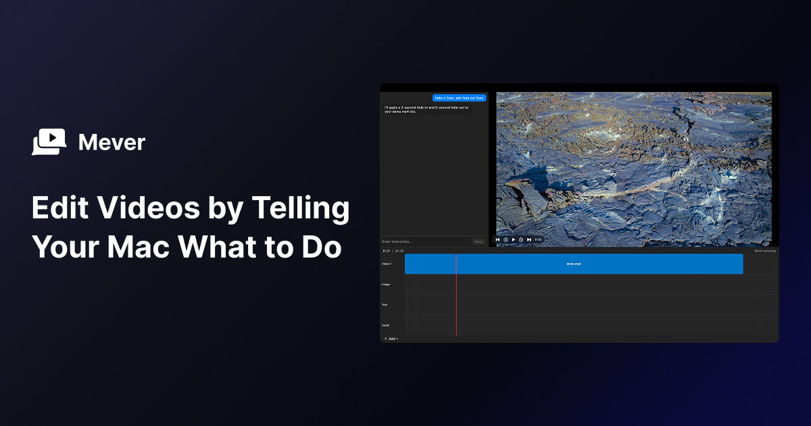Click the 'Edit Videos by Telling' headline
Image resolution: width=811 pixels, height=426 pixels.
[x=191, y=208]
